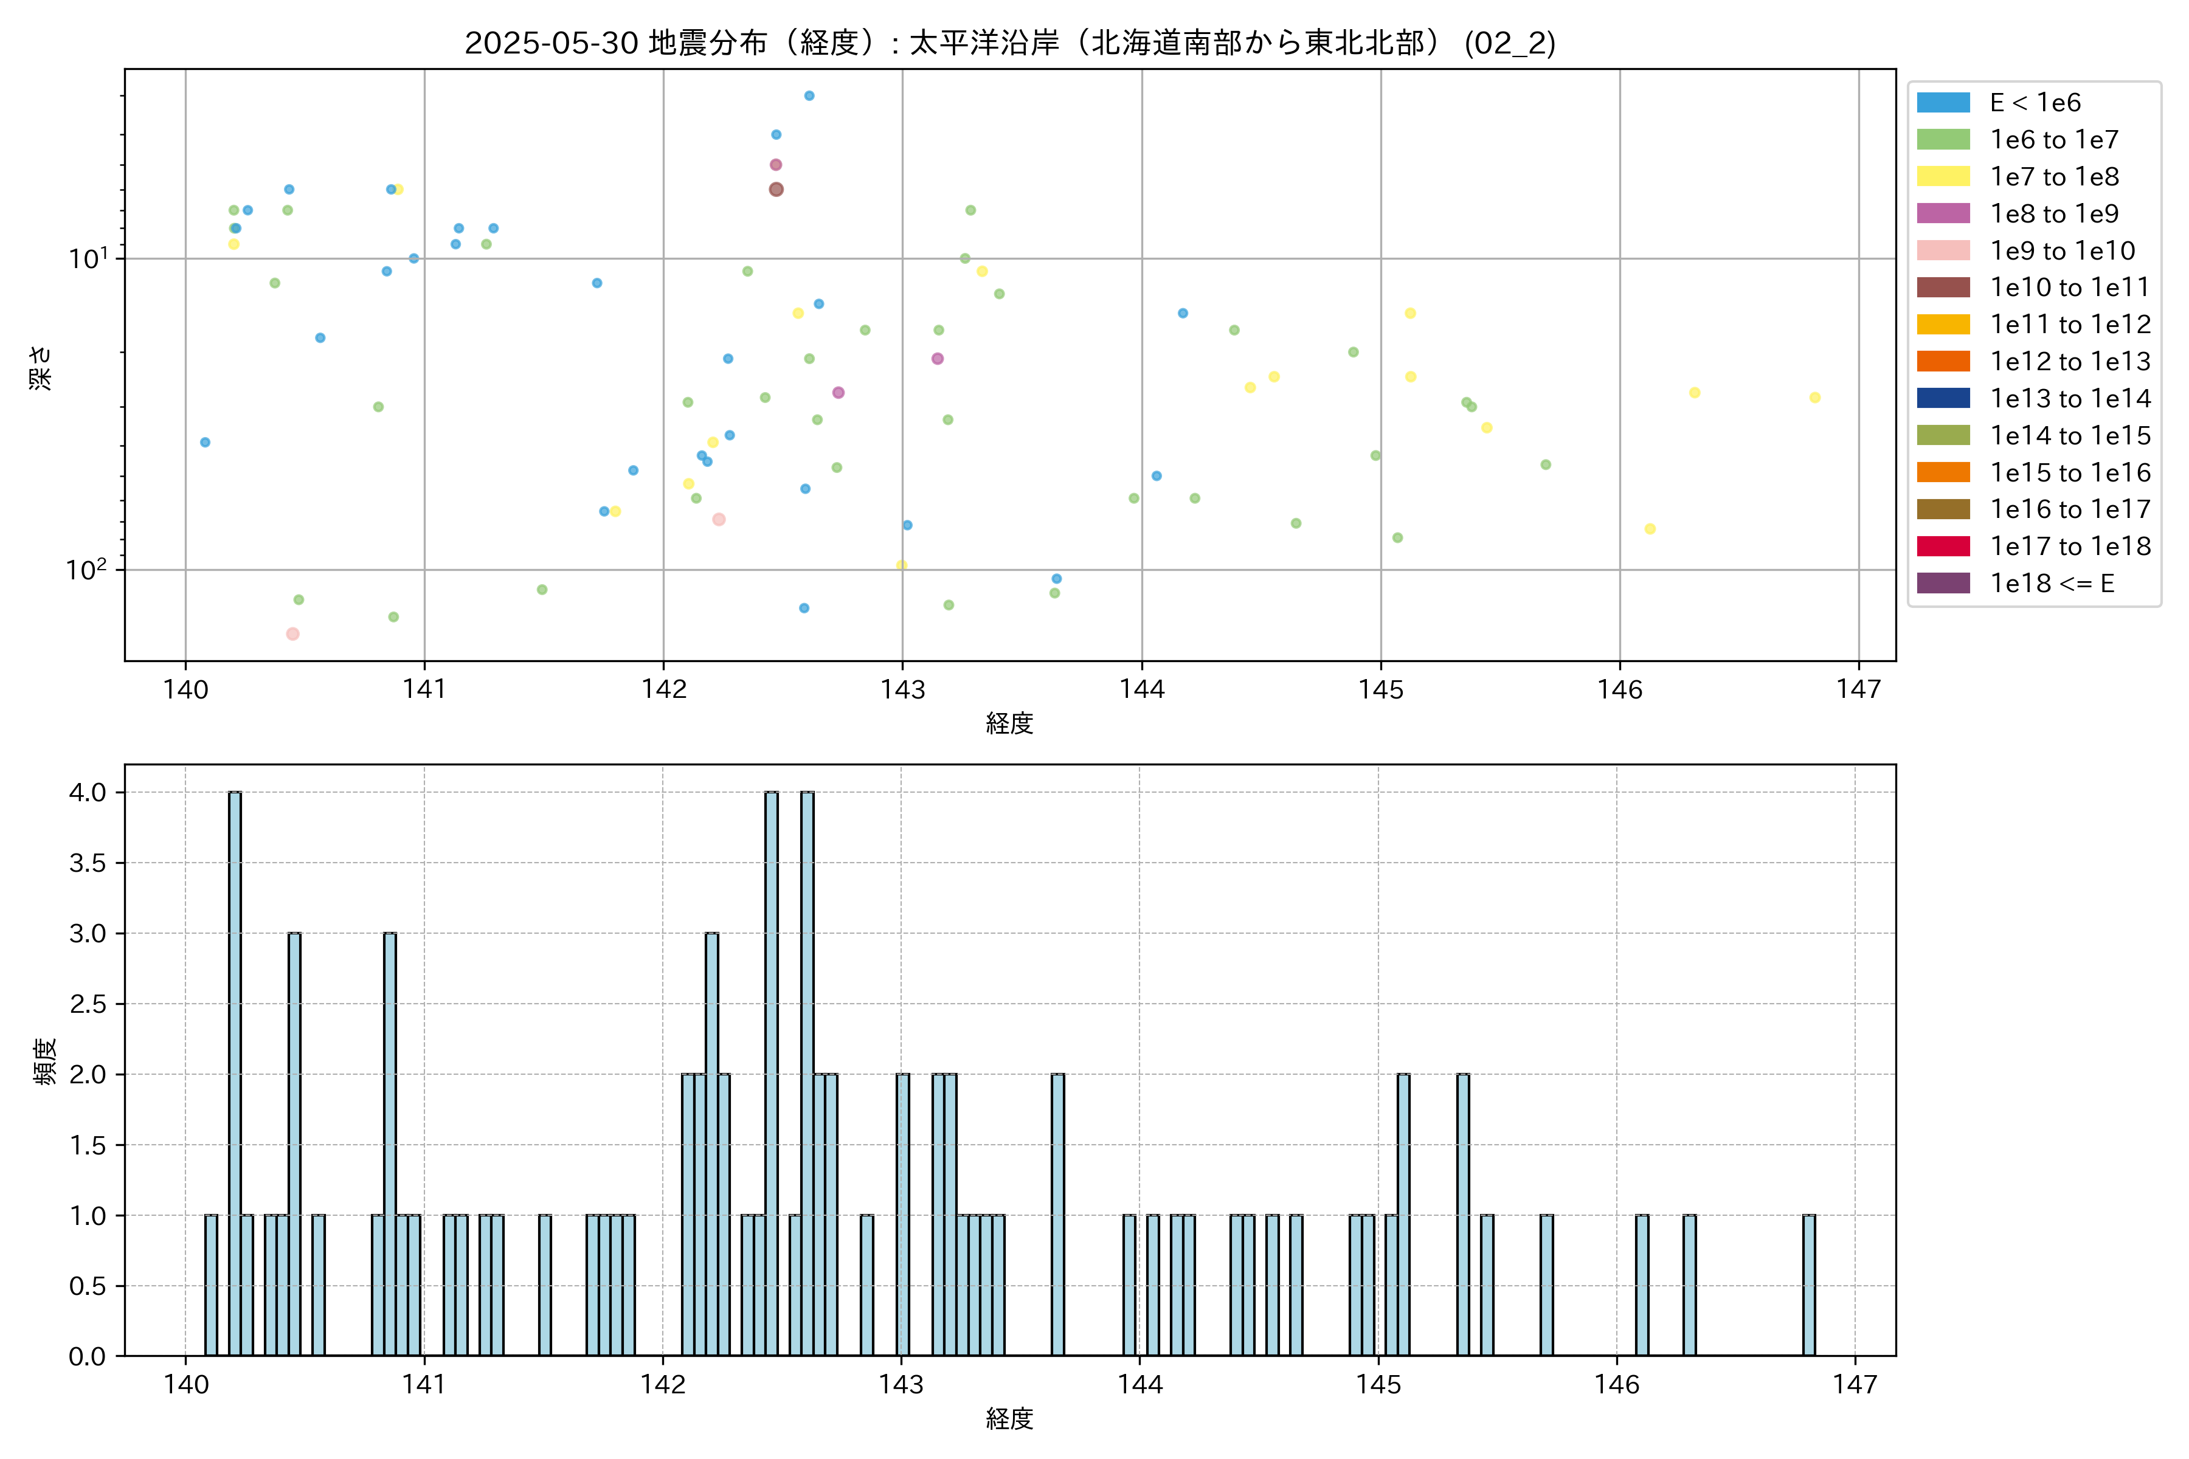Screen dimensions: 2189x1459
Task: Click the purple 1e8 to 1e9 swatch
Action: point(1943,213)
